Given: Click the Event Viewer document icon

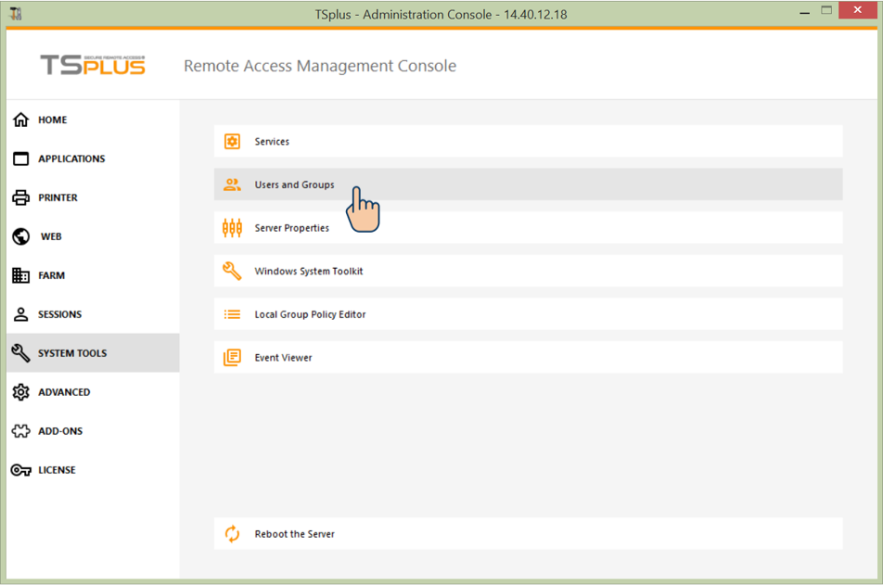Looking at the screenshot, I should coord(232,358).
